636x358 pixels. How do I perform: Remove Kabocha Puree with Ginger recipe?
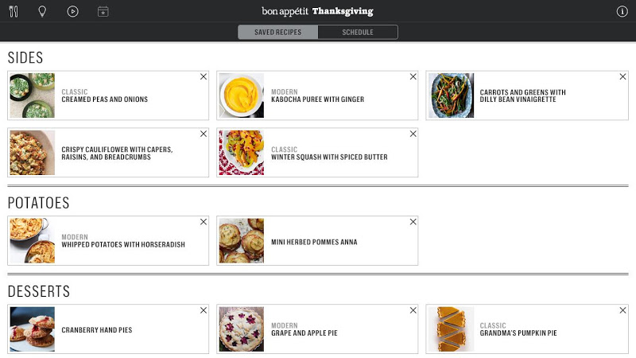click(x=413, y=77)
